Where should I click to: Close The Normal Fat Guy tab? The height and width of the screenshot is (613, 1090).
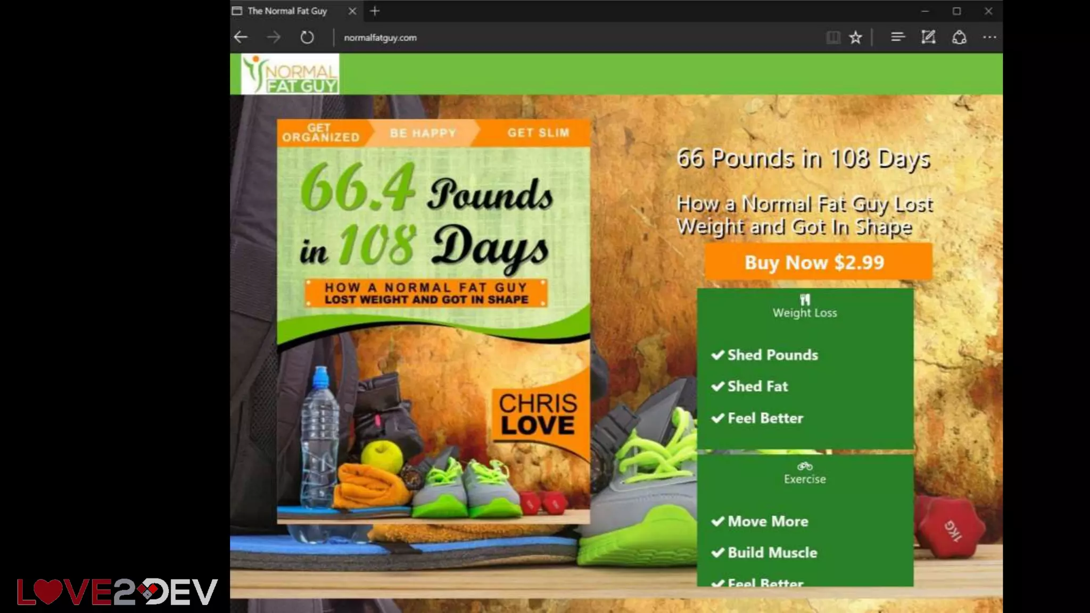point(352,11)
